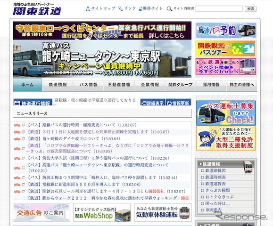Image resolution: width=273 pixels, height=226 pixels.
Task: Click the 鉄道運行情報 label button
Action: tap(33, 102)
